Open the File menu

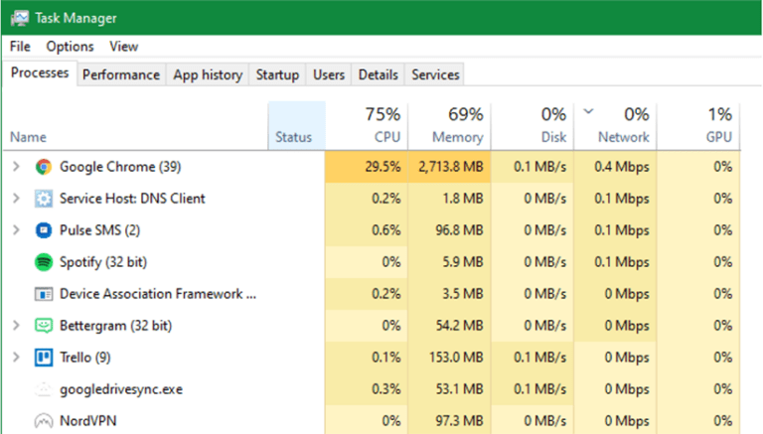click(21, 47)
